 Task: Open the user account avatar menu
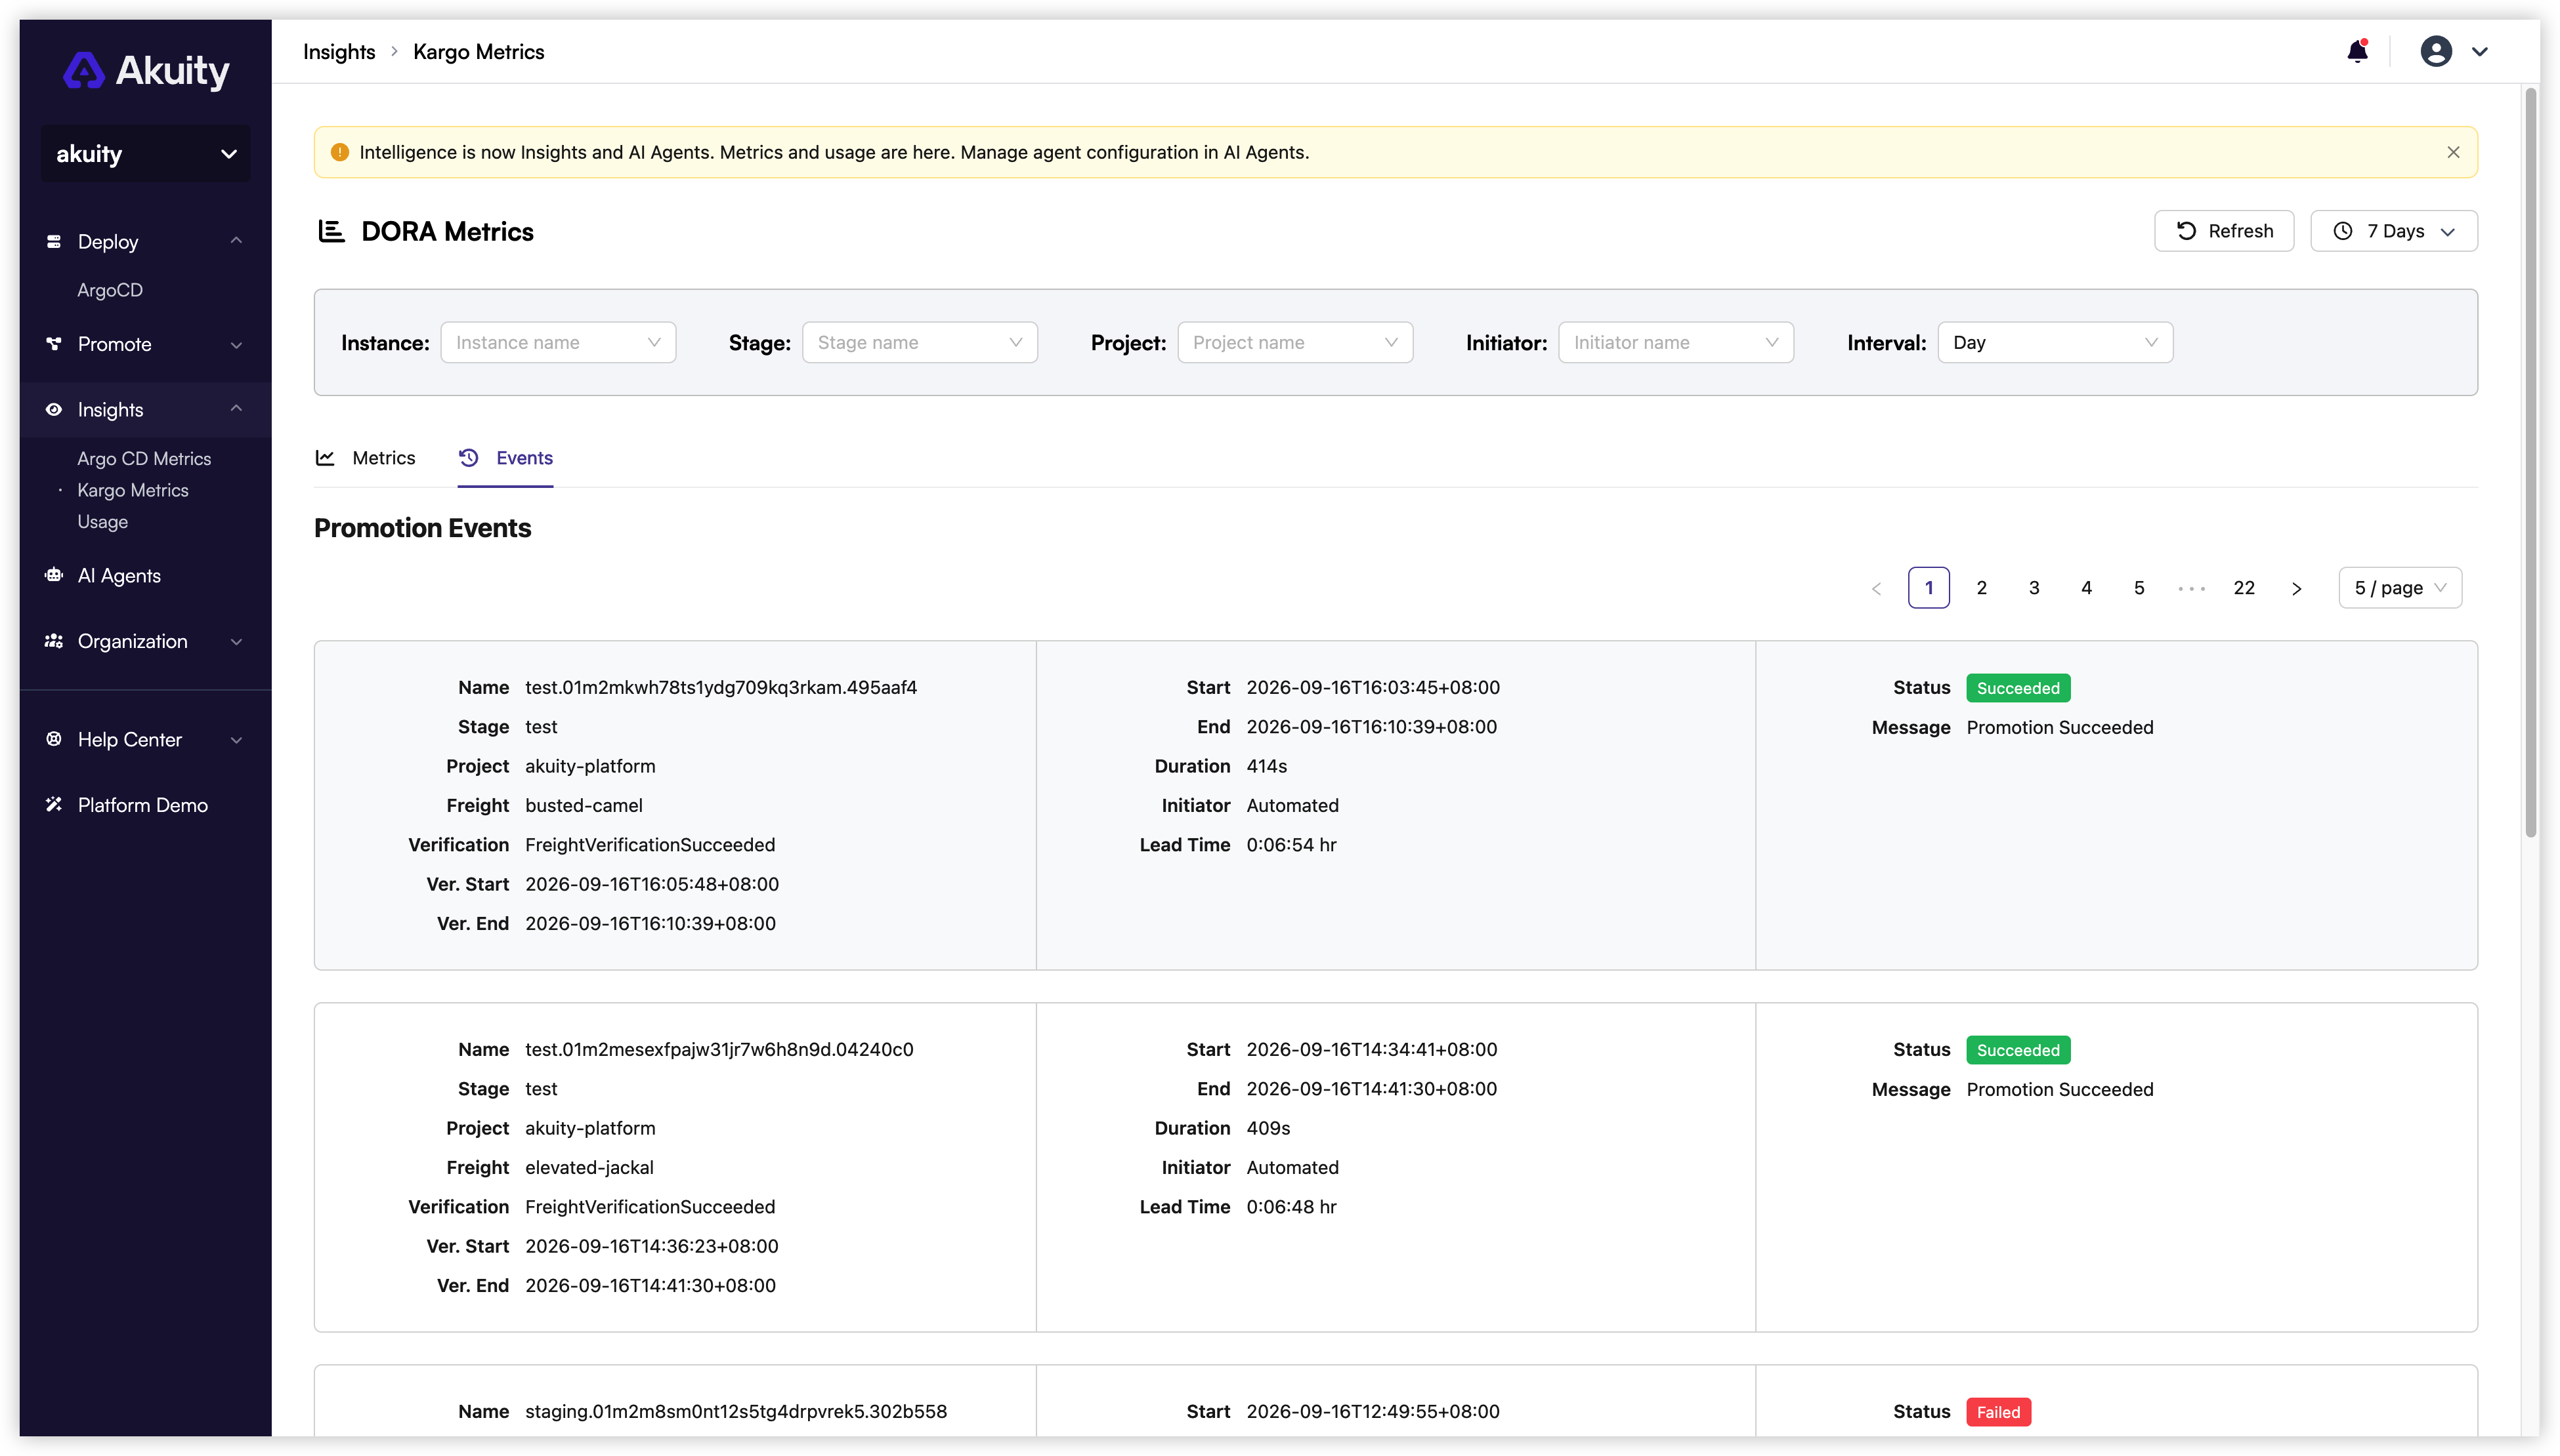coord(2435,51)
